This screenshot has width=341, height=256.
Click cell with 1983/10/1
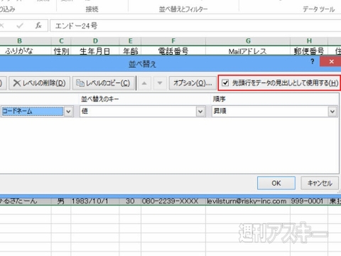pos(95,201)
